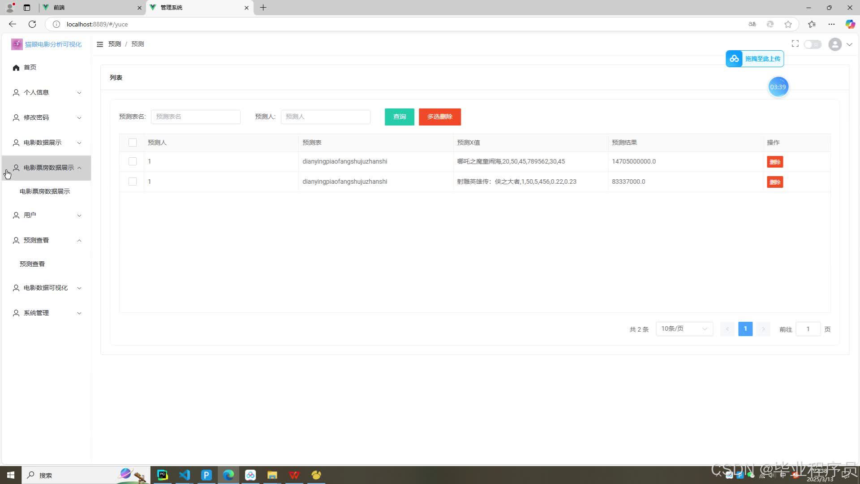Click the red 多选删除 button
This screenshot has width=860, height=484.
pos(439,117)
